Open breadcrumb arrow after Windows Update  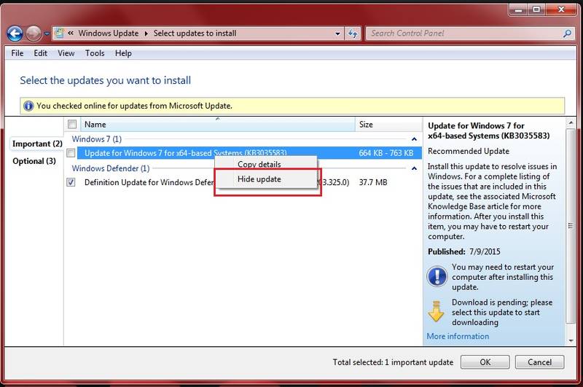[x=146, y=34]
